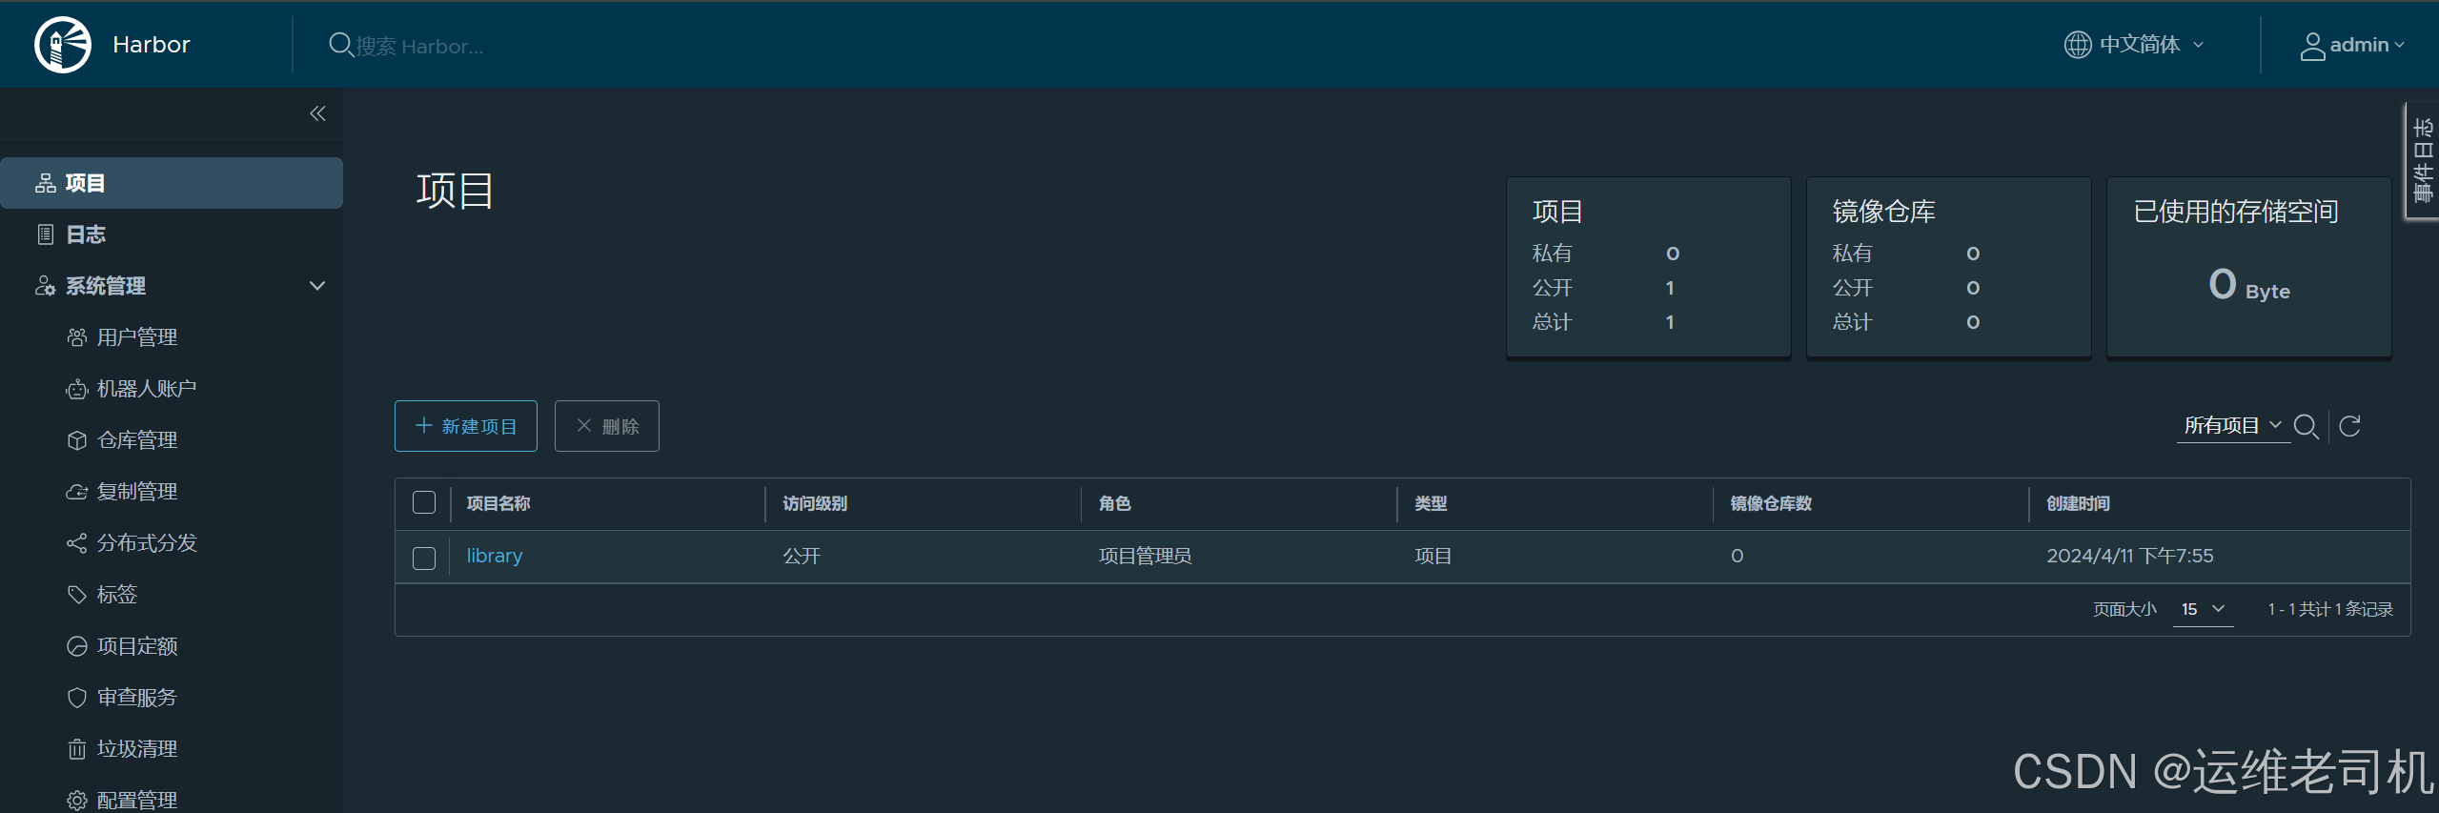Click the interrogation services shield icon
This screenshot has width=2439, height=813.
tap(77, 698)
